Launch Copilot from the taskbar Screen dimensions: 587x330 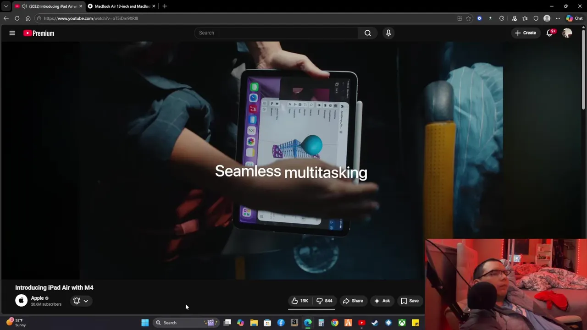240,323
